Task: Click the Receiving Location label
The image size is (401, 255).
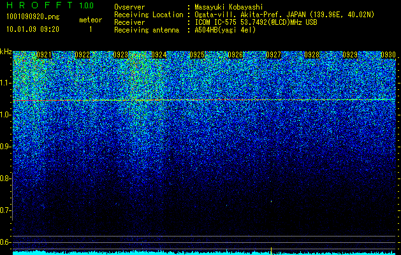Action: (149, 15)
